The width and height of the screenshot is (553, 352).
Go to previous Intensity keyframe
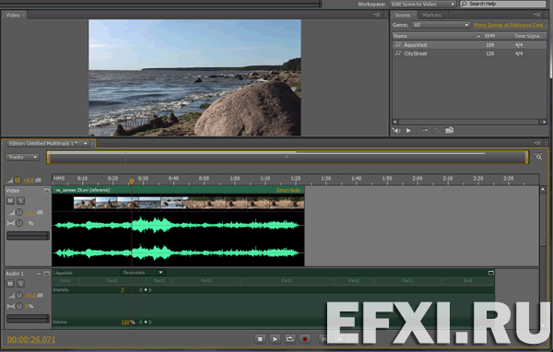pos(140,290)
